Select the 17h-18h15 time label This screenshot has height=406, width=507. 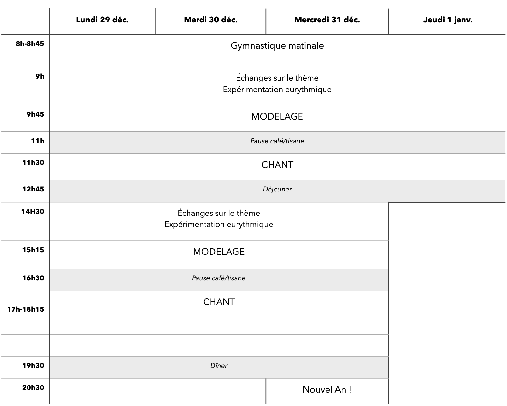pos(26,309)
